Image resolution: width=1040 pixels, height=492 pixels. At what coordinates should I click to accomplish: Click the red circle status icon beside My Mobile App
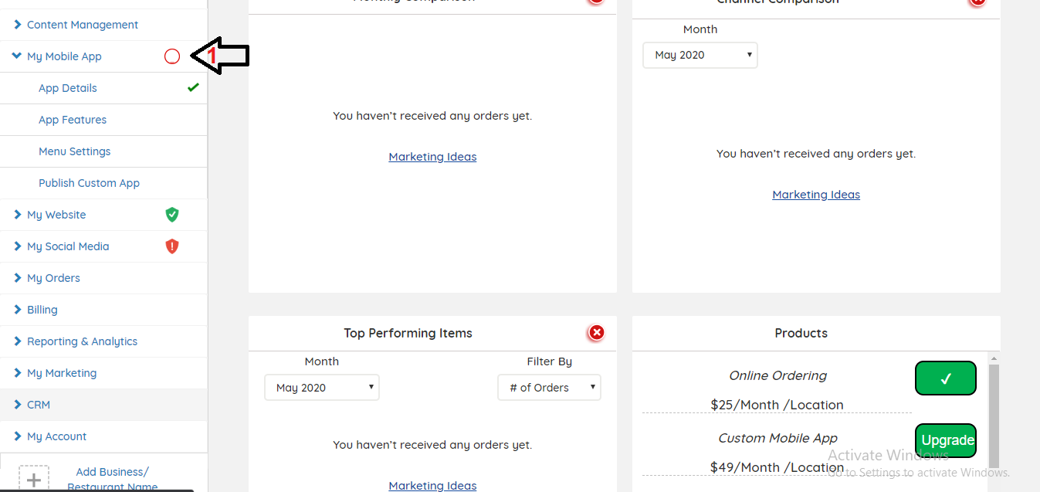172,56
